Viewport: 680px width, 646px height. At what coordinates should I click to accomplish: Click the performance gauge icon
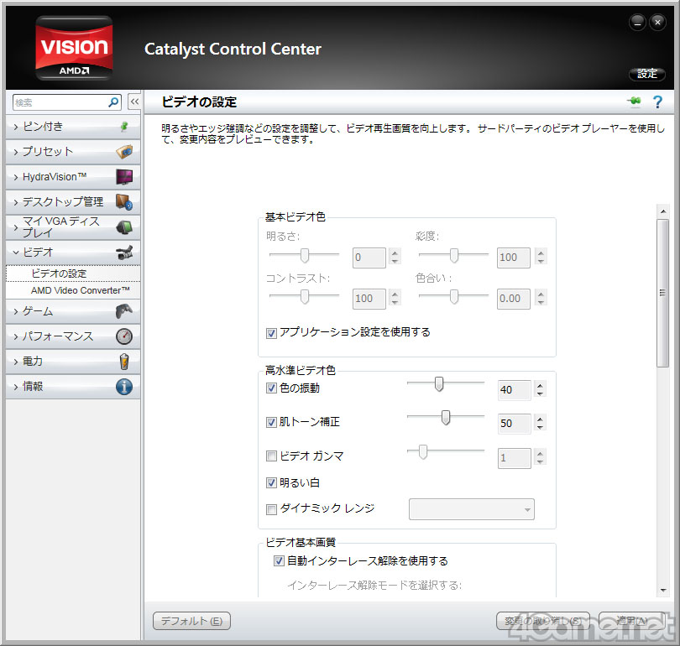tap(124, 336)
